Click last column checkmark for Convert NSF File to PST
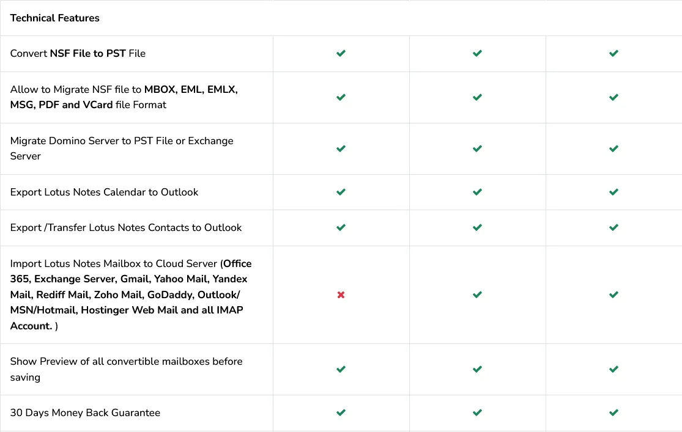This screenshot has width=682, height=432. pyautogui.click(x=613, y=54)
